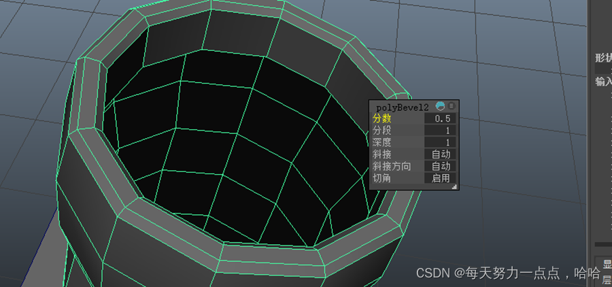
Task: Expand the 形状 section in right panel
Action: tap(603, 58)
